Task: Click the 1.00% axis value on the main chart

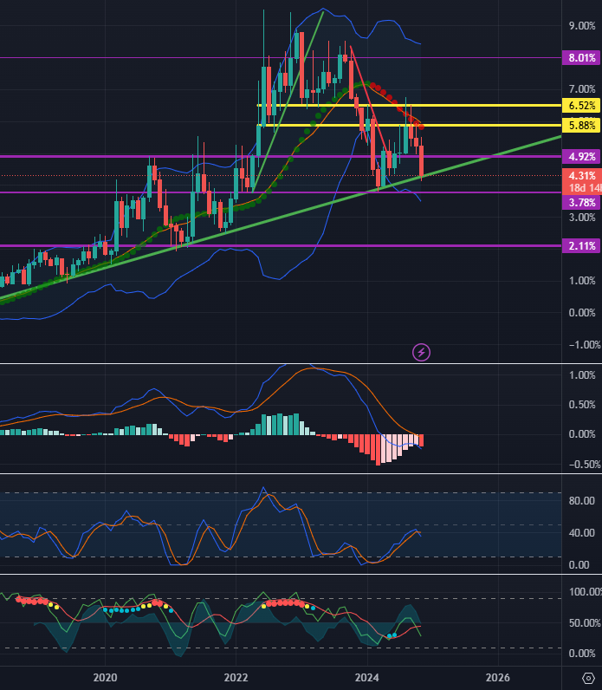Action: point(582,281)
